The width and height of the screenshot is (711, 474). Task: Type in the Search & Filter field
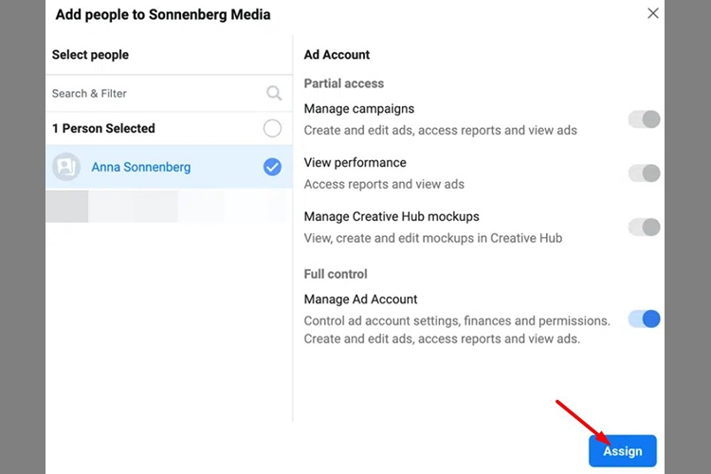pyautogui.click(x=152, y=93)
